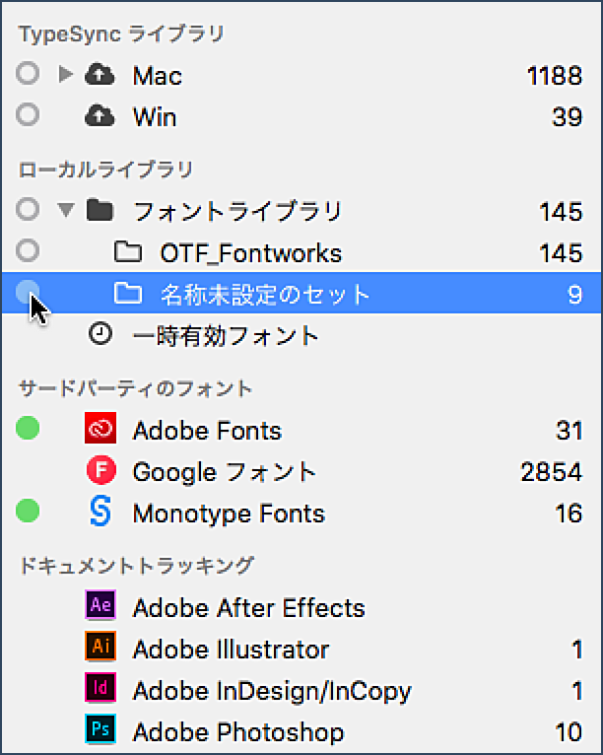
Task: Collapse the フォントライブラリ disclosure triangle
Action: pos(65,210)
